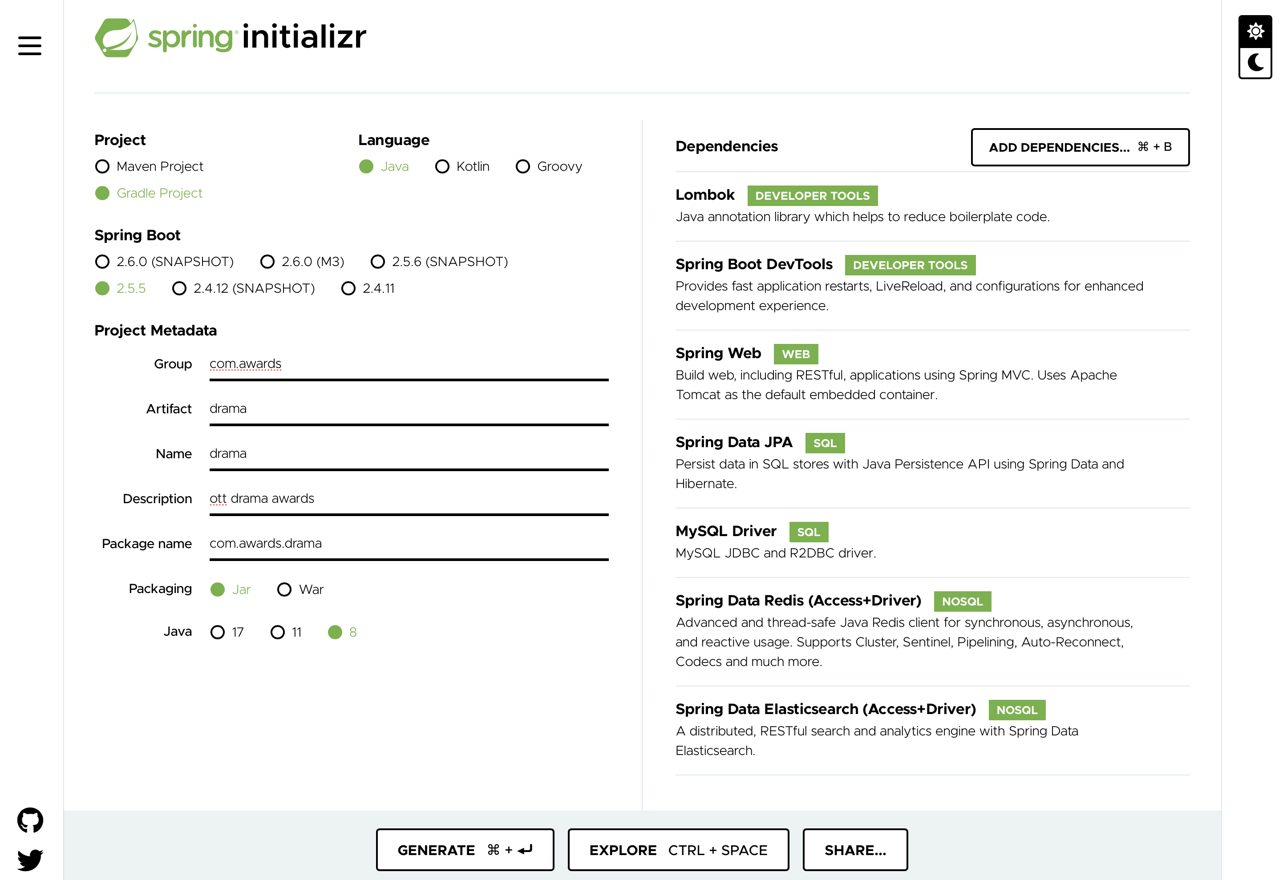The width and height of the screenshot is (1287, 880).
Task: Click the Share button
Action: (855, 850)
